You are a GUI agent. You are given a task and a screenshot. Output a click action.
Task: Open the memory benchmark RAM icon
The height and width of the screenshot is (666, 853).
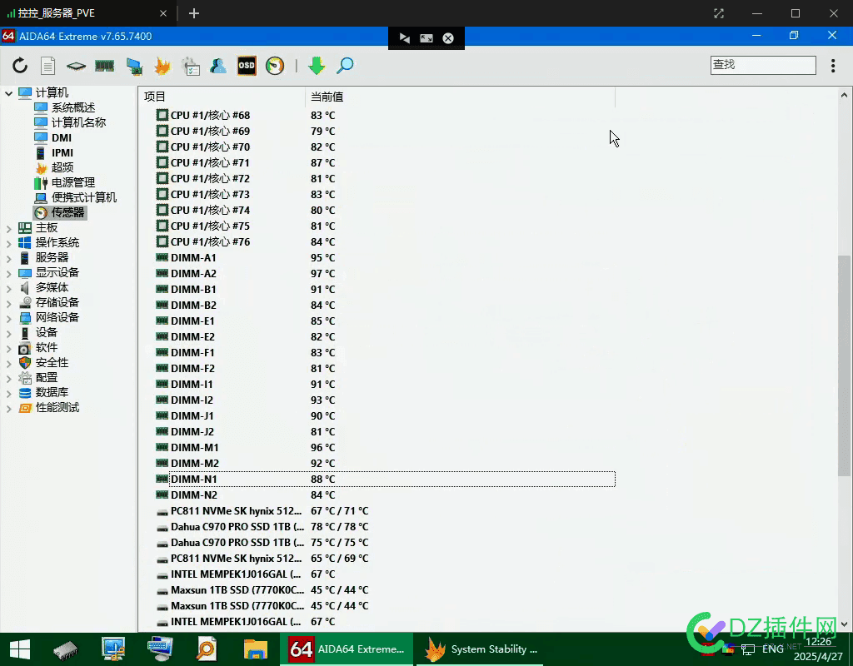(104, 66)
